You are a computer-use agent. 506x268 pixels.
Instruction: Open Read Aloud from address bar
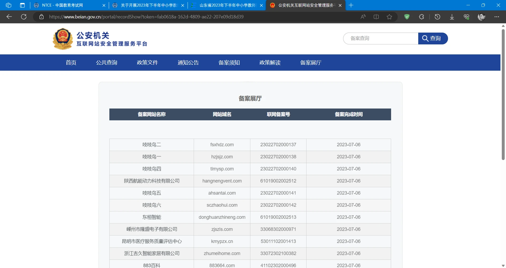[363, 17]
